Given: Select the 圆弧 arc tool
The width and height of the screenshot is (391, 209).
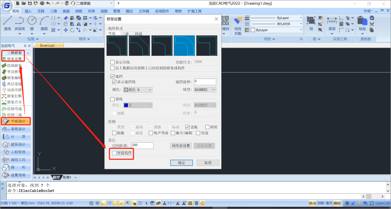Looking at the screenshot, I should pyautogui.click(x=44, y=24).
